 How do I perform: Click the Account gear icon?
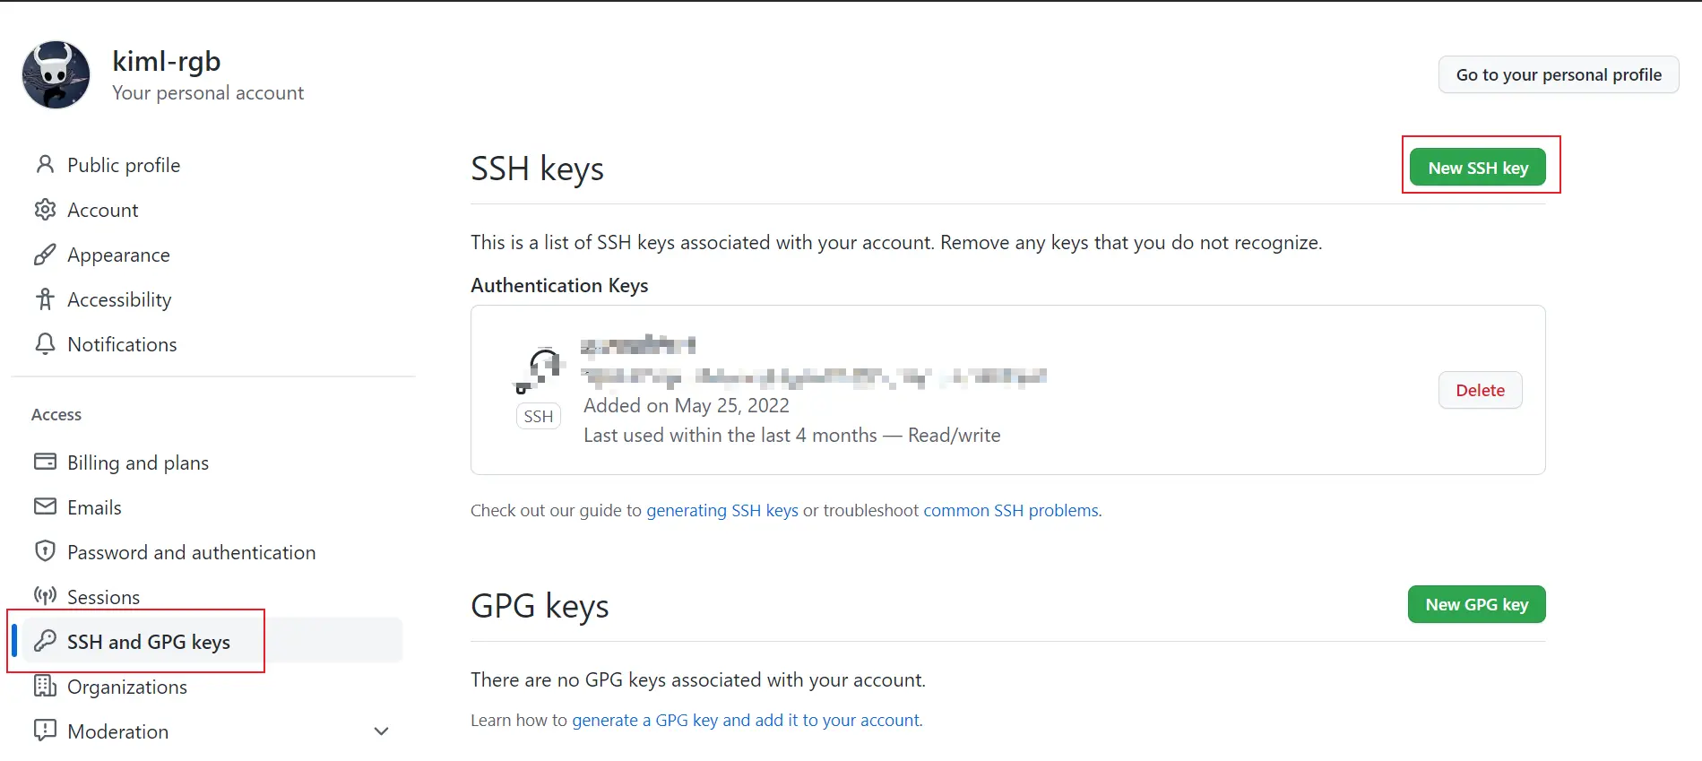[45, 210]
